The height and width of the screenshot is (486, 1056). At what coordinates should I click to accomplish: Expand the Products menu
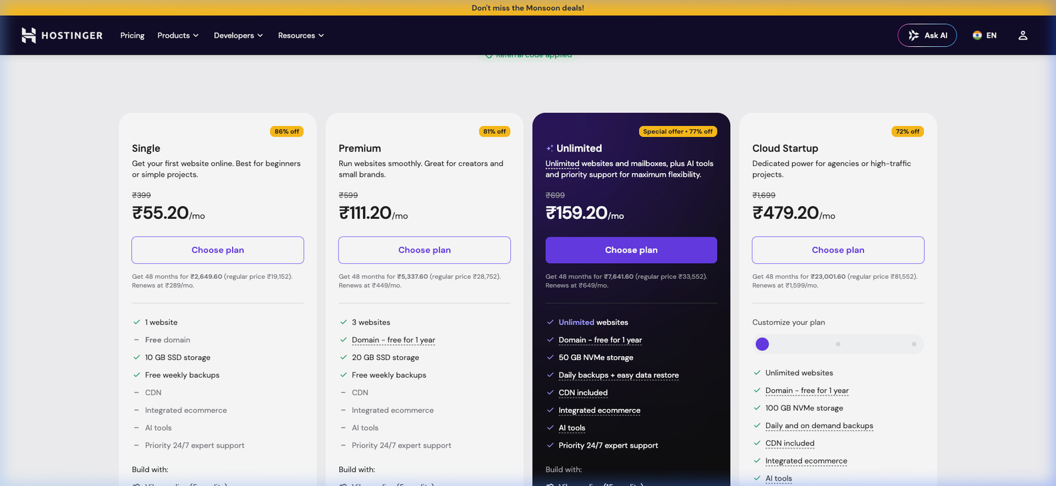pyautogui.click(x=178, y=36)
